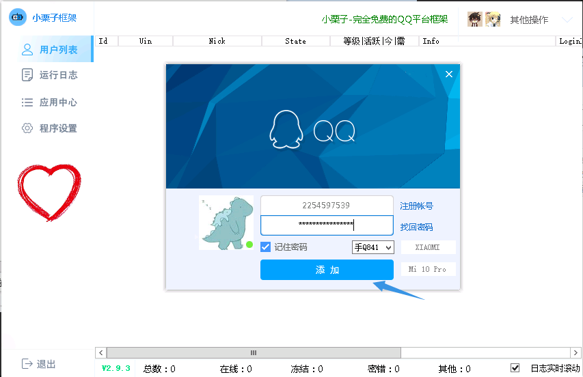Click the 其他：0 status entry
This screenshot has height=377, width=583.
click(x=455, y=369)
